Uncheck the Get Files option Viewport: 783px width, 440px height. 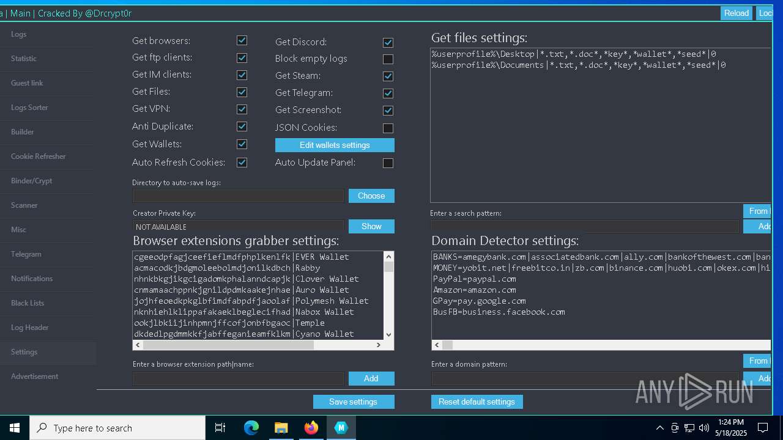pyautogui.click(x=242, y=92)
